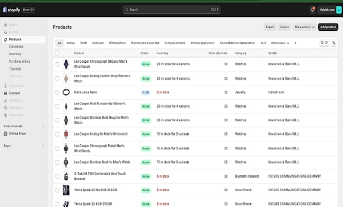Open Transfers in the sidebar

click(15, 69)
